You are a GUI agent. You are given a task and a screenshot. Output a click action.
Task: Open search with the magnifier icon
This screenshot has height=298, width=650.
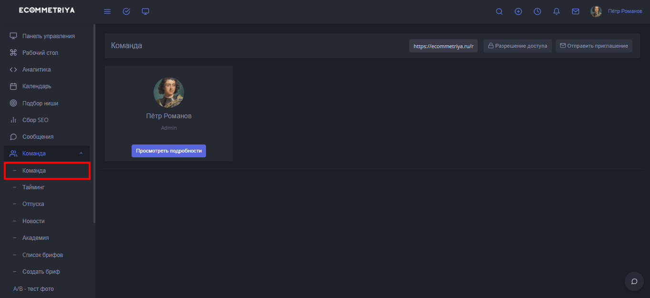pos(499,11)
